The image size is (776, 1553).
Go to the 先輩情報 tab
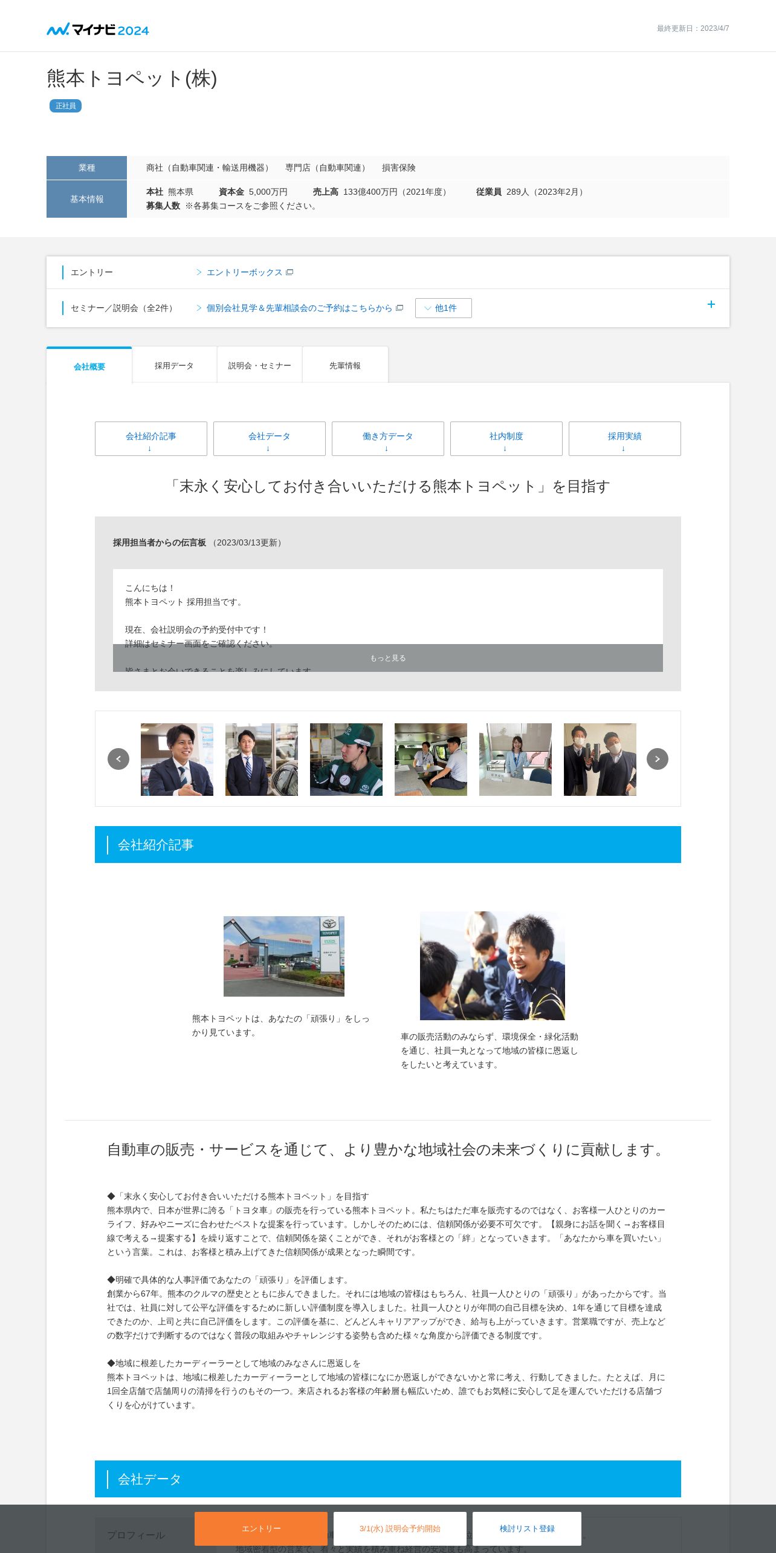tap(345, 365)
